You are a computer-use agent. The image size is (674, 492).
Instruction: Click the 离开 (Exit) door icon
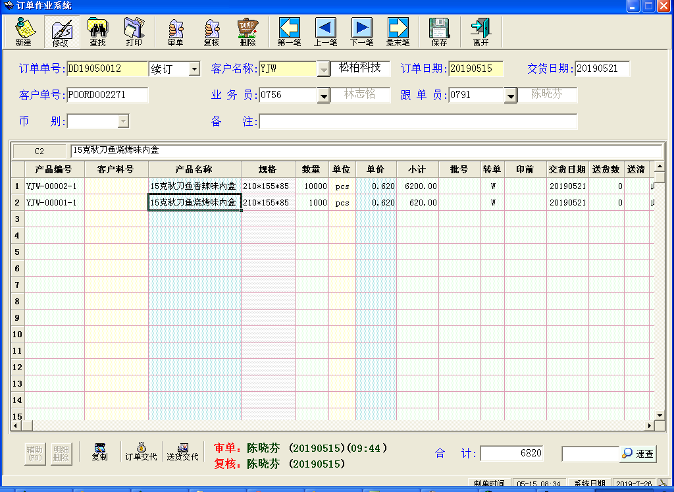(480, 32)
